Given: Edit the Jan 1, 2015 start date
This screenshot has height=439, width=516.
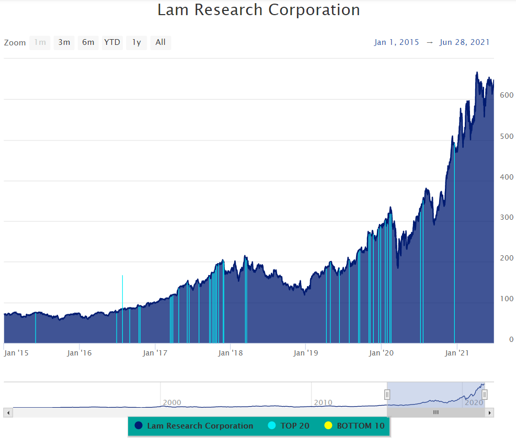Looking at the screenshot, I should tap(397, 42).
